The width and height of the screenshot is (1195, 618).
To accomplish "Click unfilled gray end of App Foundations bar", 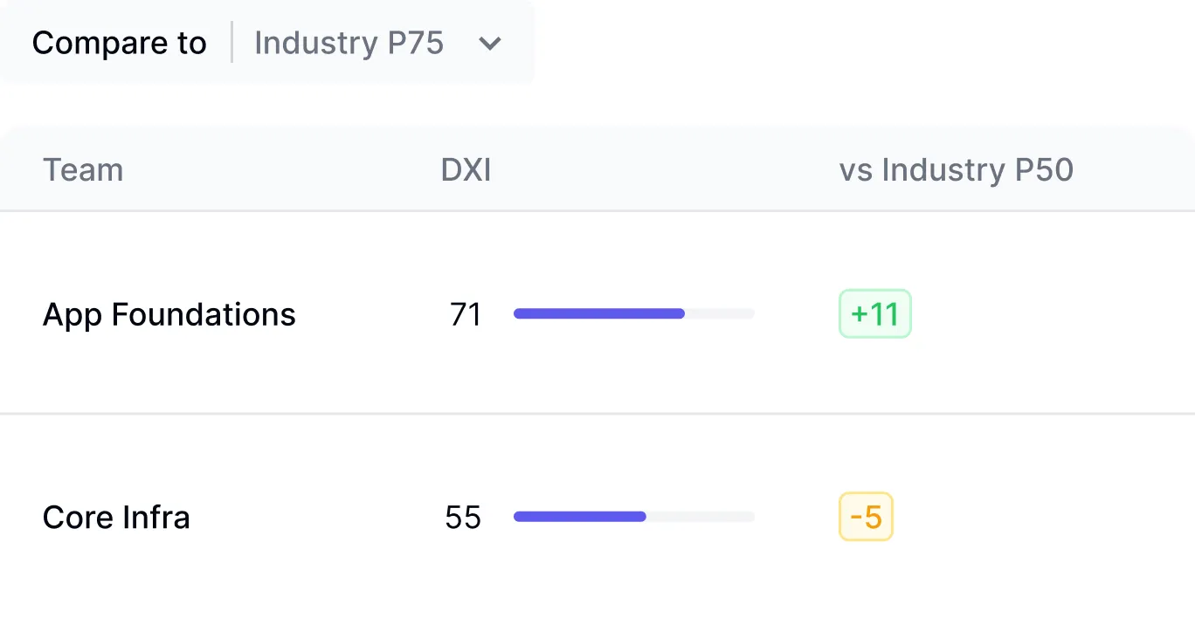I will tap(720, 313).
